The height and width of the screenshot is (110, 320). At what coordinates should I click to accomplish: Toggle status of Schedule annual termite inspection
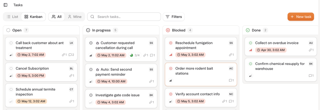click(11, 89)
